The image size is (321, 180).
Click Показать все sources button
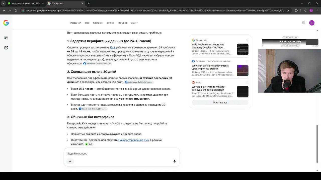point(220,102)
